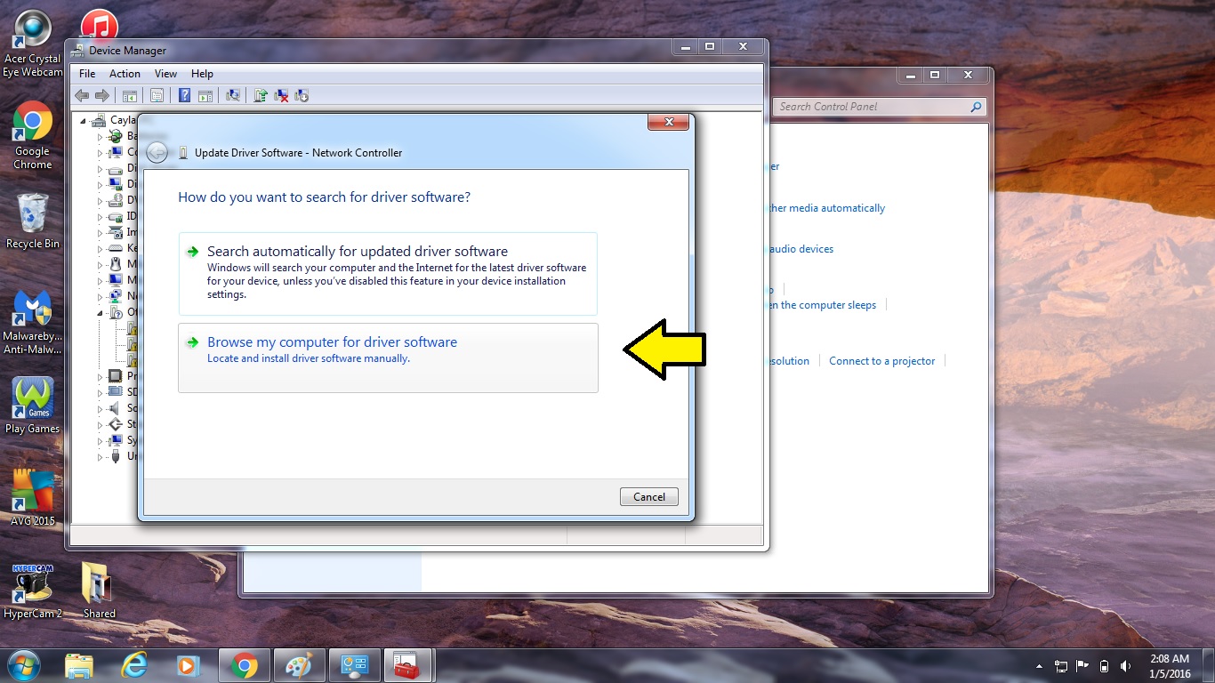Switch to Control Panel taskbar button
Viewport: 1215px width, 683px height.
pyautogui.click(x=355, y=665)
